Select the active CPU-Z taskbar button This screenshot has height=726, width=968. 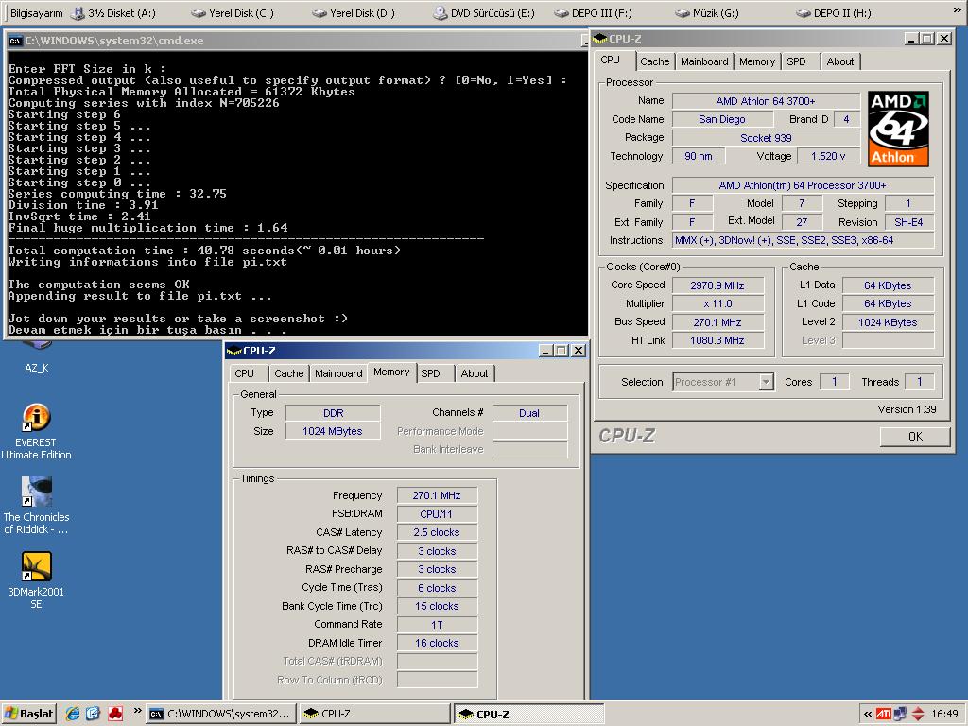click(x=528, y=714)
